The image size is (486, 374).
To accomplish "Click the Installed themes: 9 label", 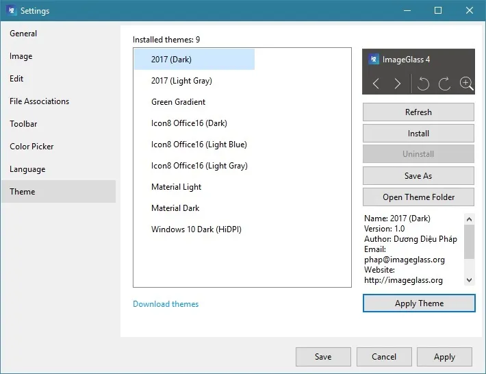I will click(166, 40).
